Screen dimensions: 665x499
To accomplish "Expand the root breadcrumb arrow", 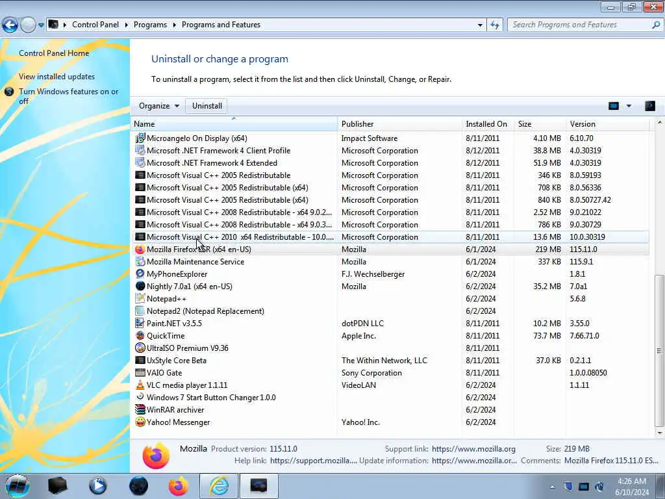I will 65,25.
